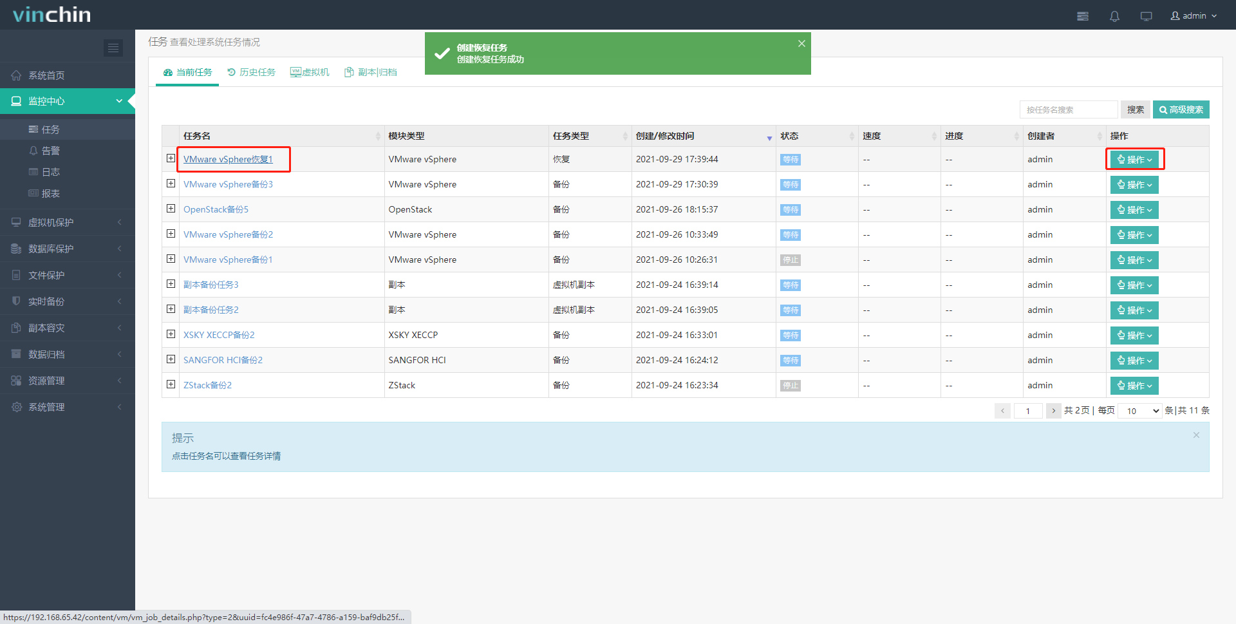
Task: Switch to 虚拟机 tab
Action: click(x=310, y=72)
